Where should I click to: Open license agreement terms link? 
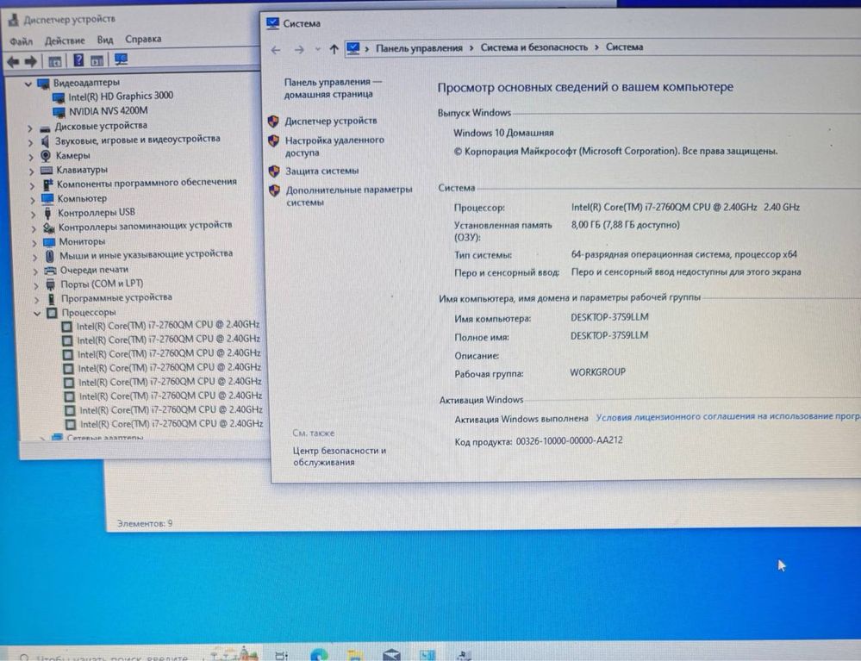pos(728,417)
